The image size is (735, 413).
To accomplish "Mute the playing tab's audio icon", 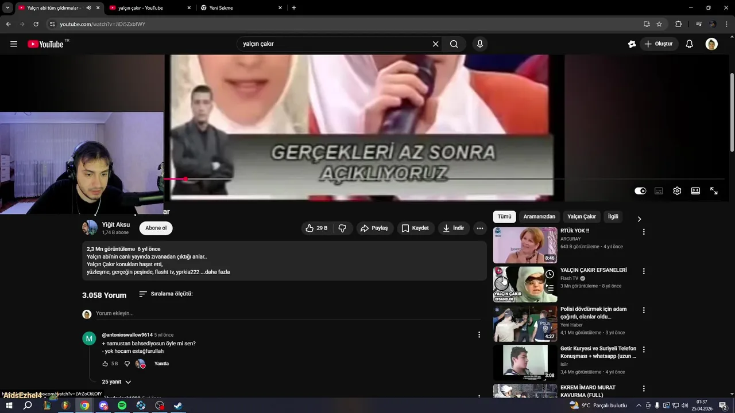I will tap(88, 8).
